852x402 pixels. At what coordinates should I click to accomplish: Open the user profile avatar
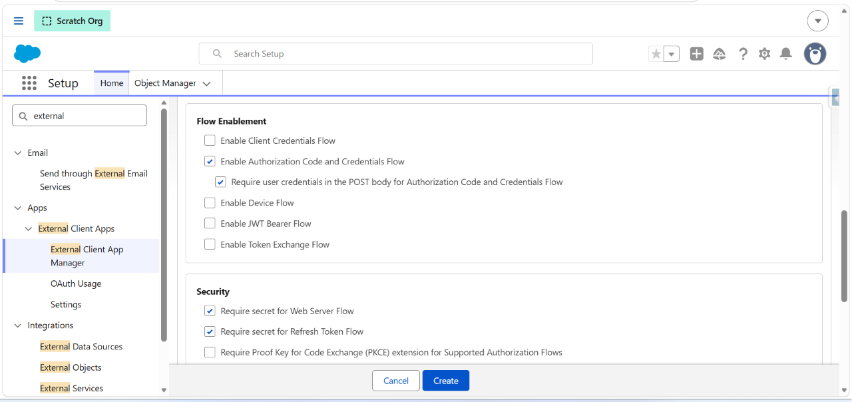pyautogui.click(x=815, y=54)
